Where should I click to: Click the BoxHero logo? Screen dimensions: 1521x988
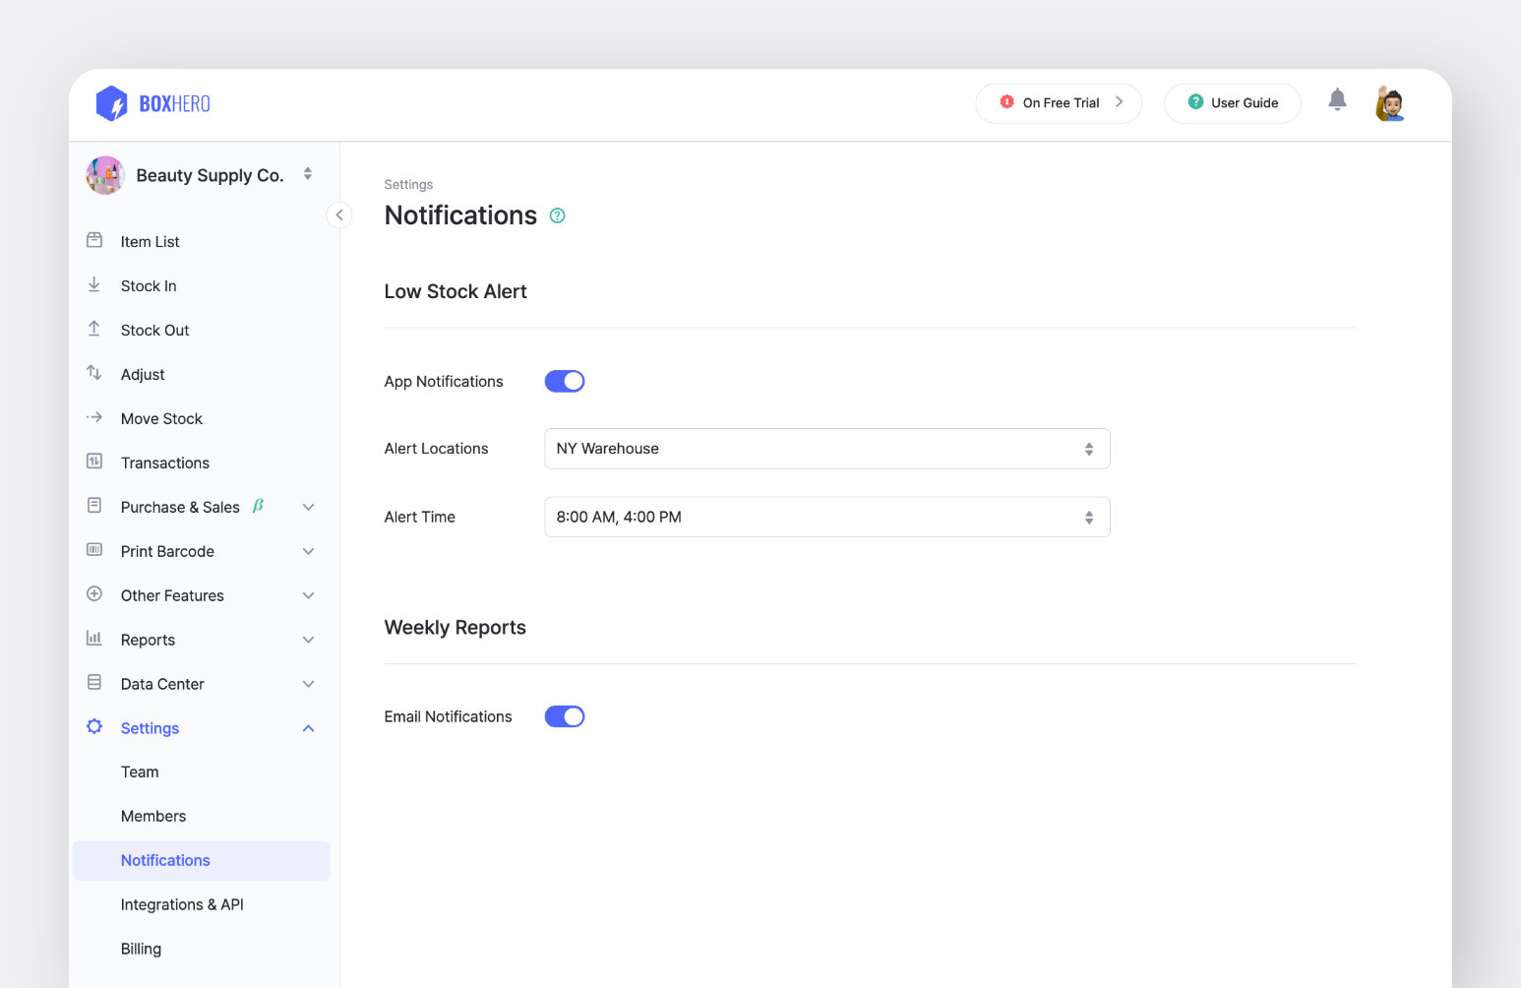tap(153, 103)
